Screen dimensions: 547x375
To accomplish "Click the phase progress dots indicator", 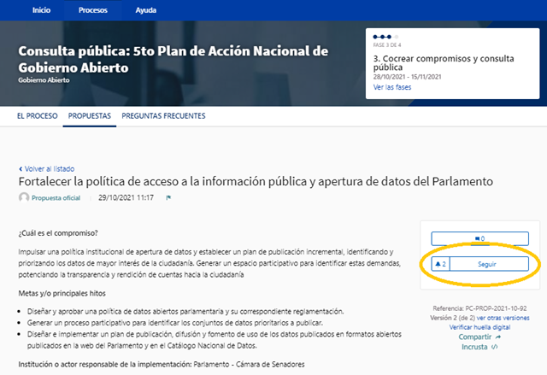I will 385,37.
